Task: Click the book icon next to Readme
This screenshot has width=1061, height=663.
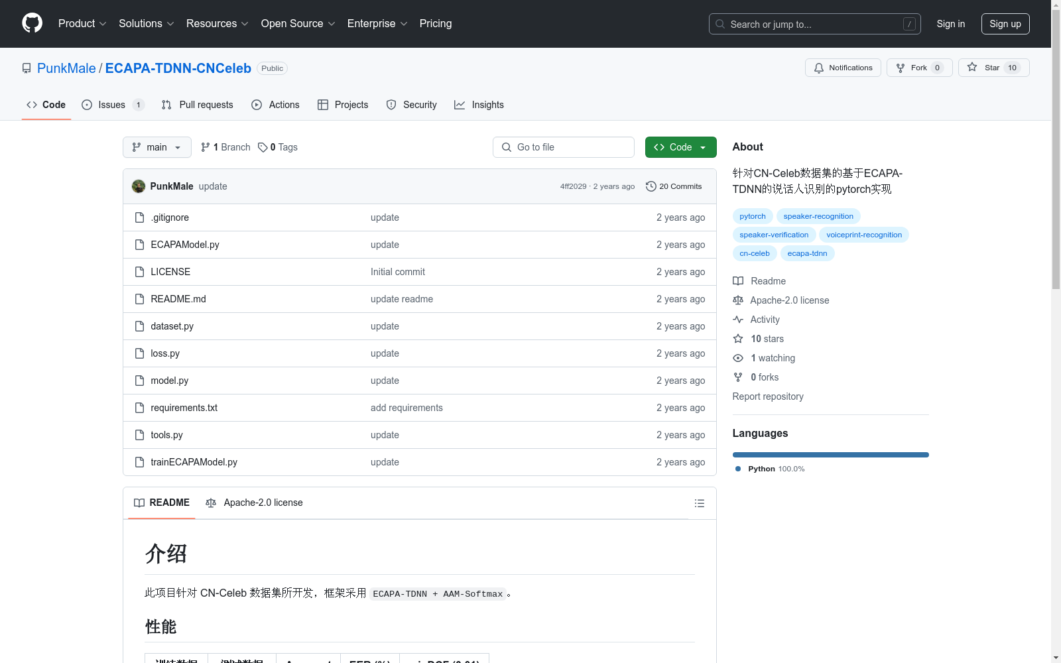Action: pyautogui.click(x=738, y=281)
